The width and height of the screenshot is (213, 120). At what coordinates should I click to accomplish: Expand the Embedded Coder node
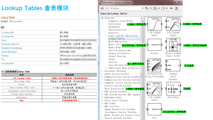coord(102,98)
